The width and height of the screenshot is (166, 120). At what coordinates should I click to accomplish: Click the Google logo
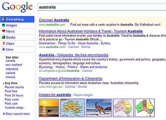pyautogui.click(x=17, y=7)
